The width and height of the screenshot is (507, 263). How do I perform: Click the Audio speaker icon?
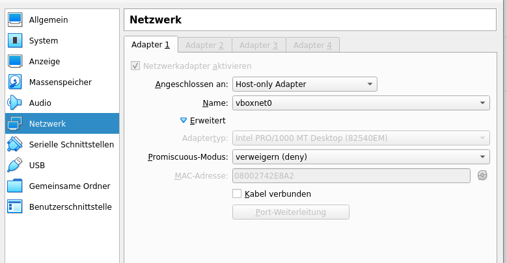[x=16, y=103]
